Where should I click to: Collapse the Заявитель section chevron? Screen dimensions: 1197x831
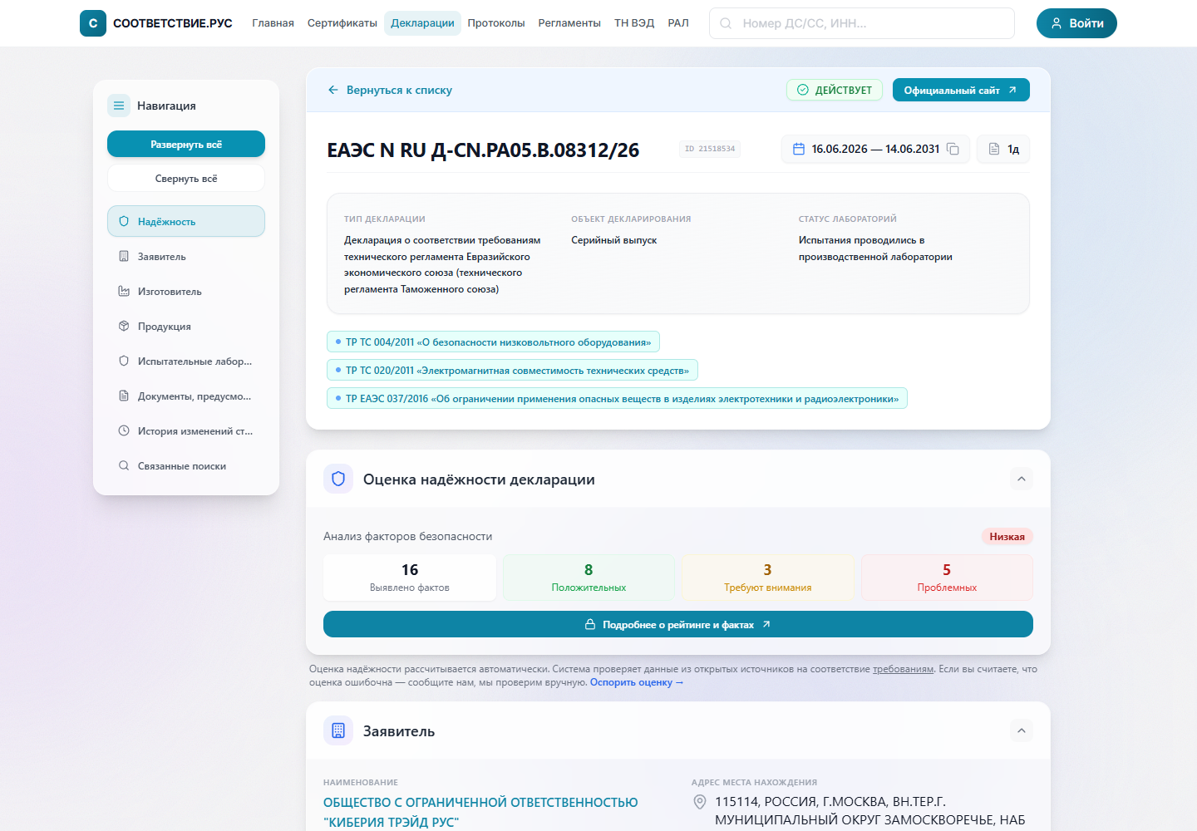tap(1022, 730)
